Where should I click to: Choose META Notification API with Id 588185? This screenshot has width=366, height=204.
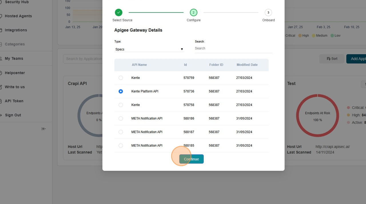point(121,146)
